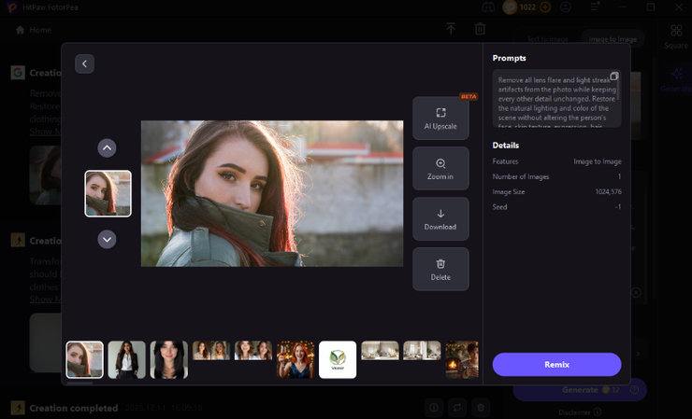
Task: Click the add credits plus icon
Action: pos(545,7)
